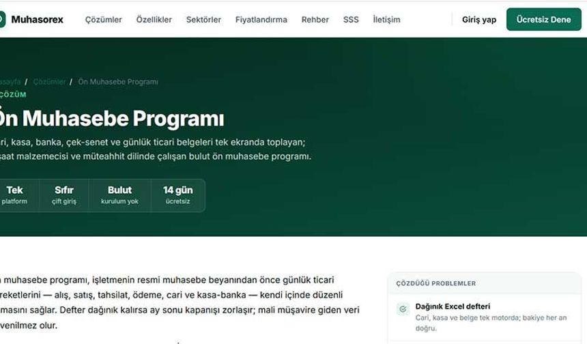Open the Rehber nav item

coord(315,20)
